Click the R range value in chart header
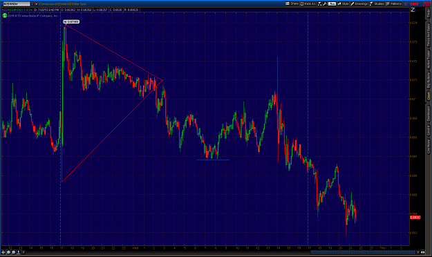 [x=131, y=10]
